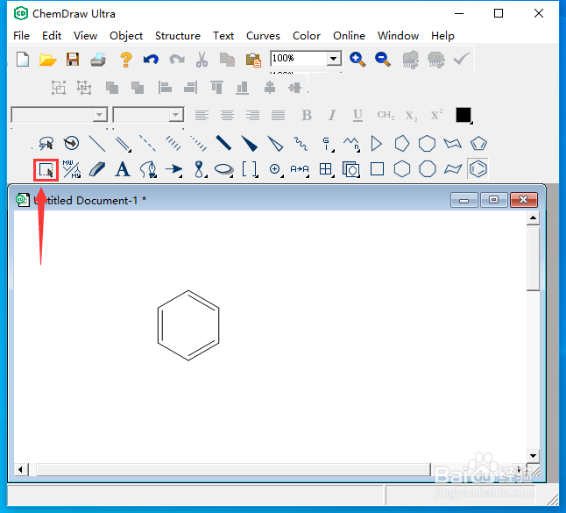
Task: Open the File menu
Action: tap(21, 36)
